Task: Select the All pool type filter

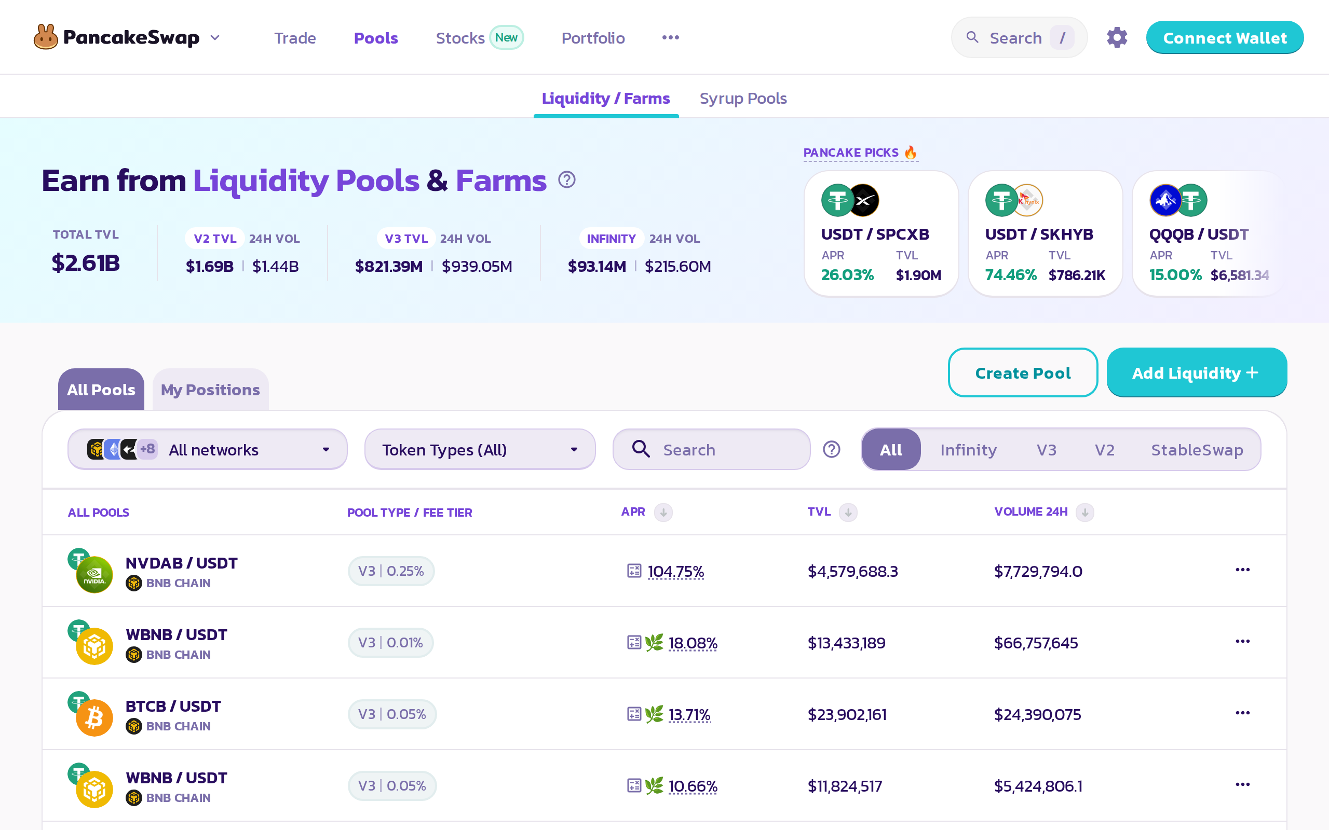Action: click(891, 450)
